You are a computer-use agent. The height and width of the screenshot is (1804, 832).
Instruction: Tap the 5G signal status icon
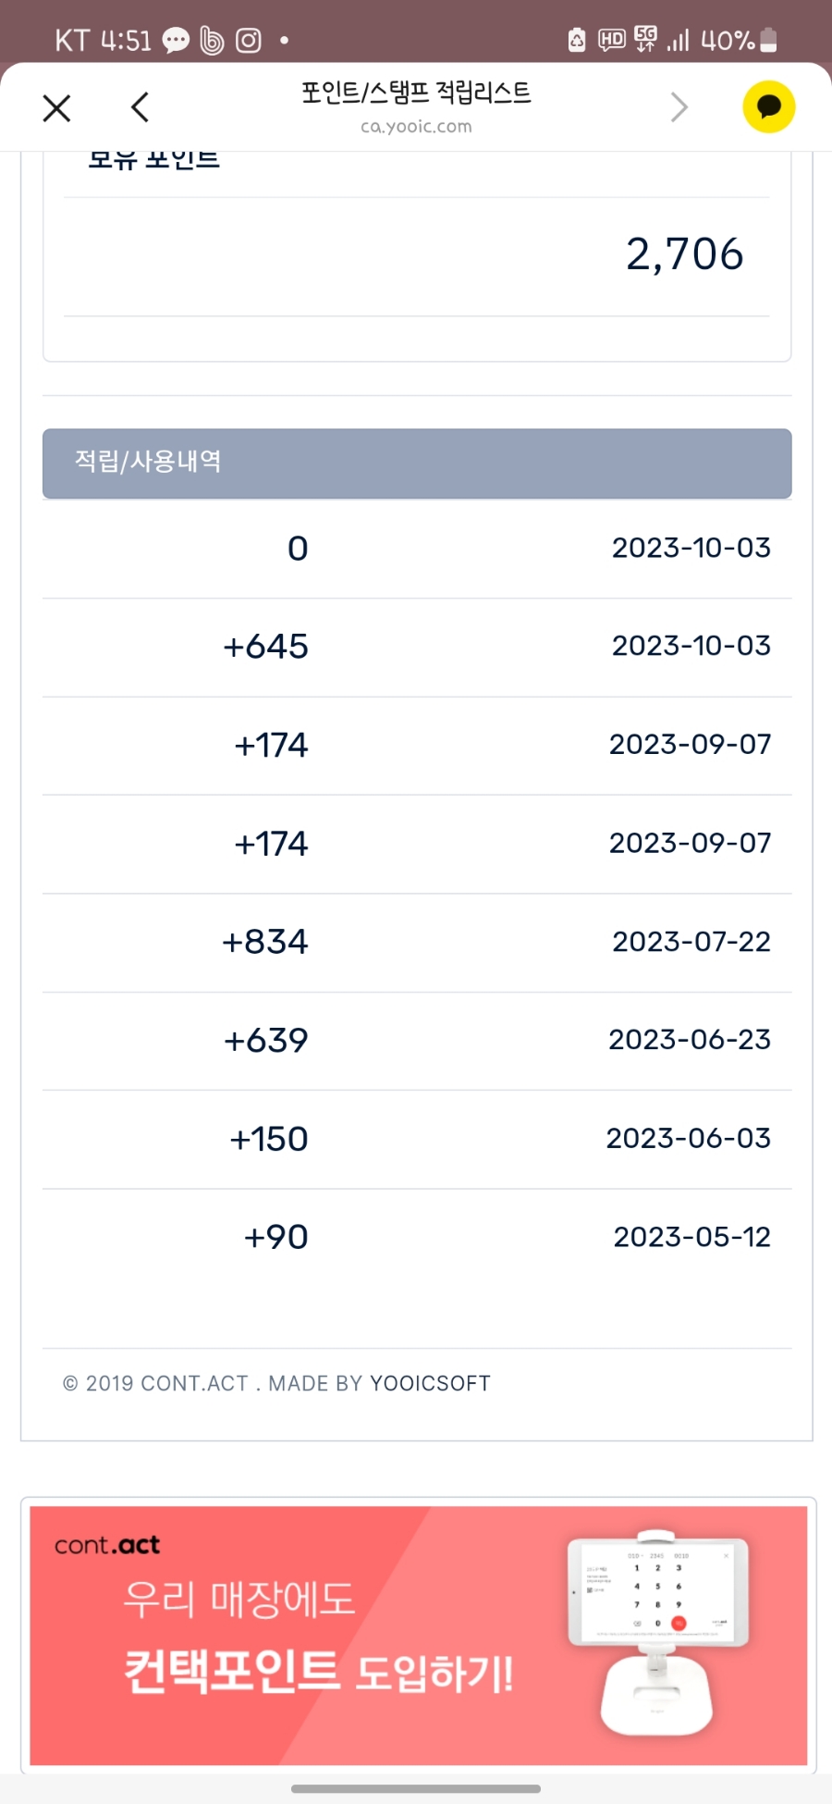coord(645,40)
